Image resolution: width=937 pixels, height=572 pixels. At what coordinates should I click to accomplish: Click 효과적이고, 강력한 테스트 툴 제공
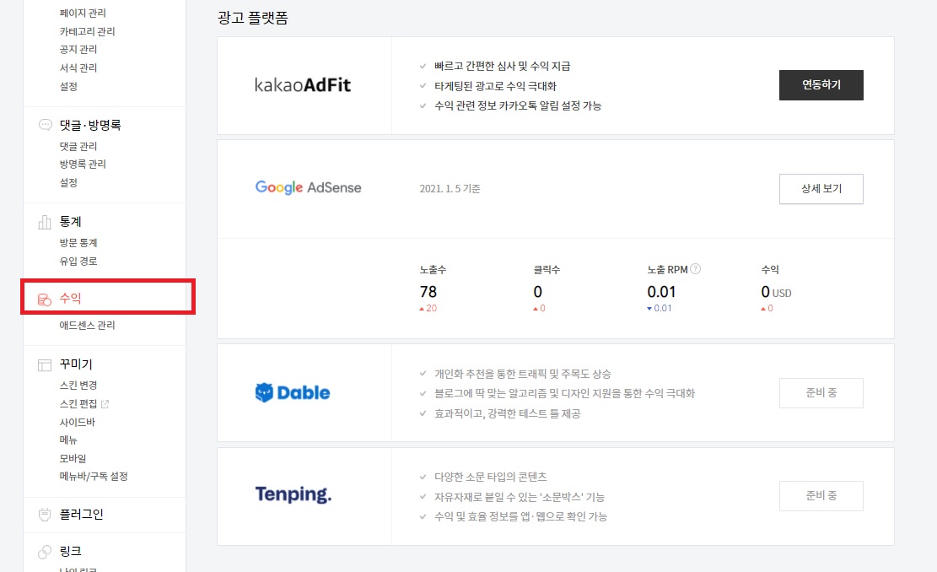508,413
